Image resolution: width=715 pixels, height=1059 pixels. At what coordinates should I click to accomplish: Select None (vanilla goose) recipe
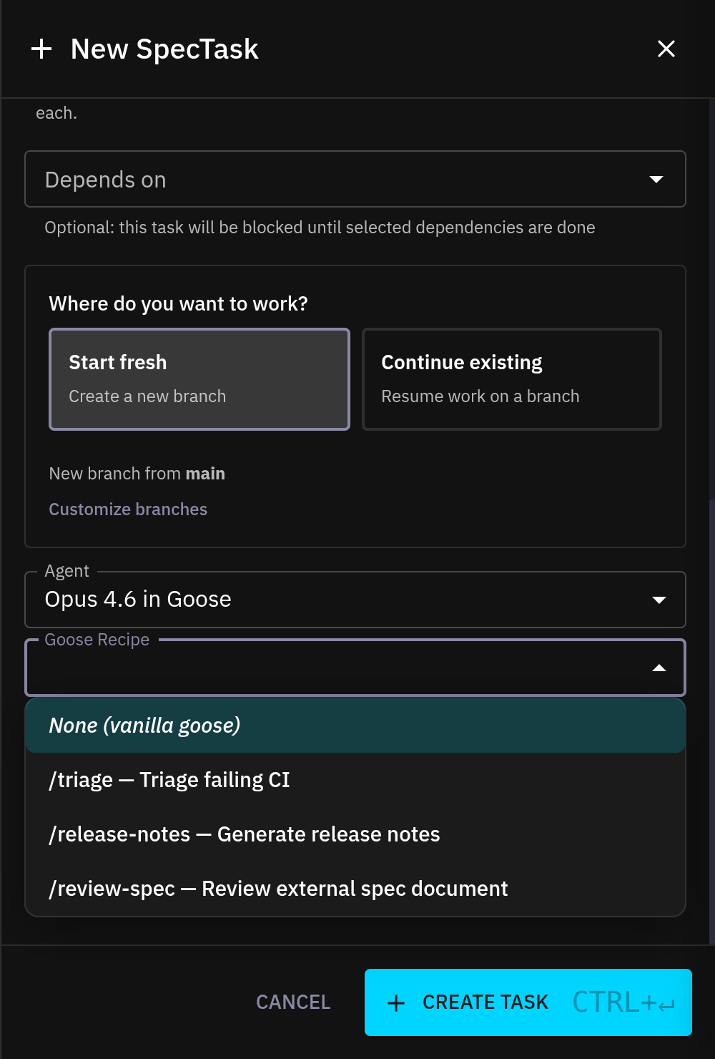point(355,726)
